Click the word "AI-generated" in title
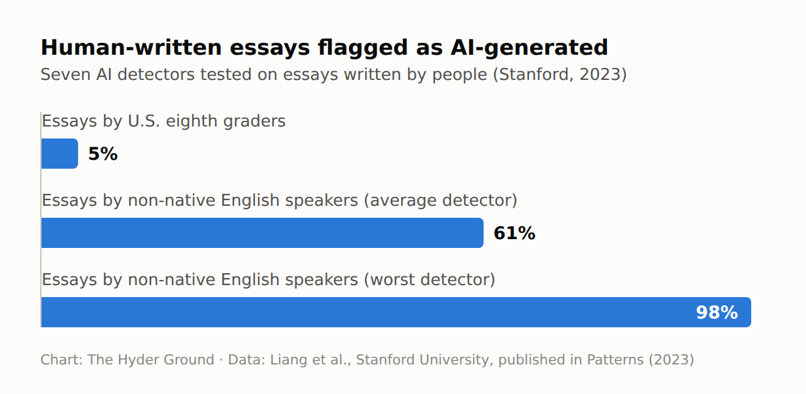Viewport: 806px width, 394px height. tap(529, 48)
